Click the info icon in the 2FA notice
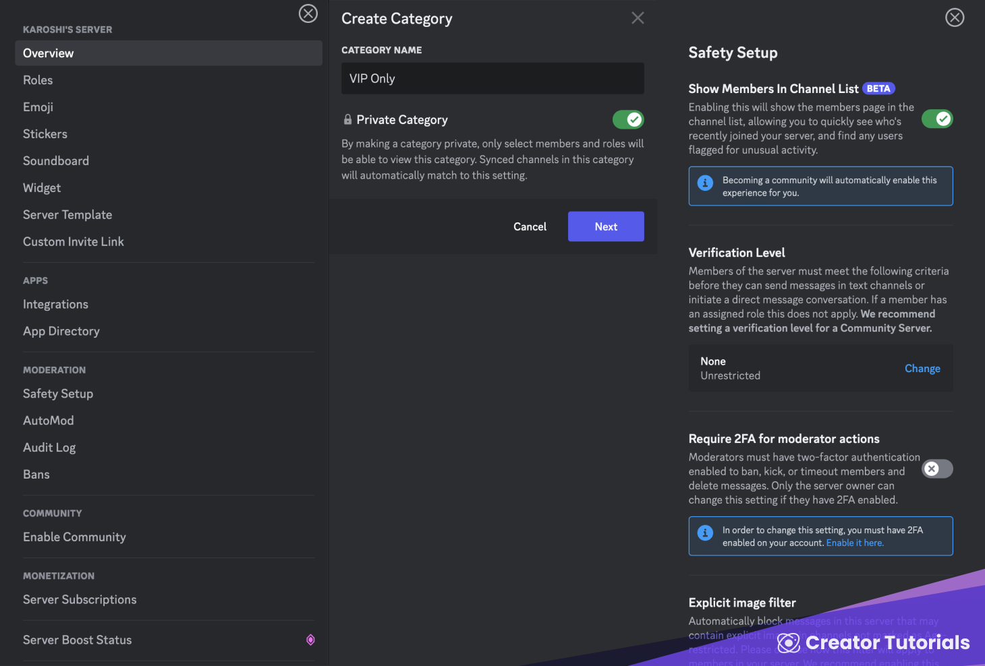This screenshot has height=666, width=985. click(x=705, y=533)
